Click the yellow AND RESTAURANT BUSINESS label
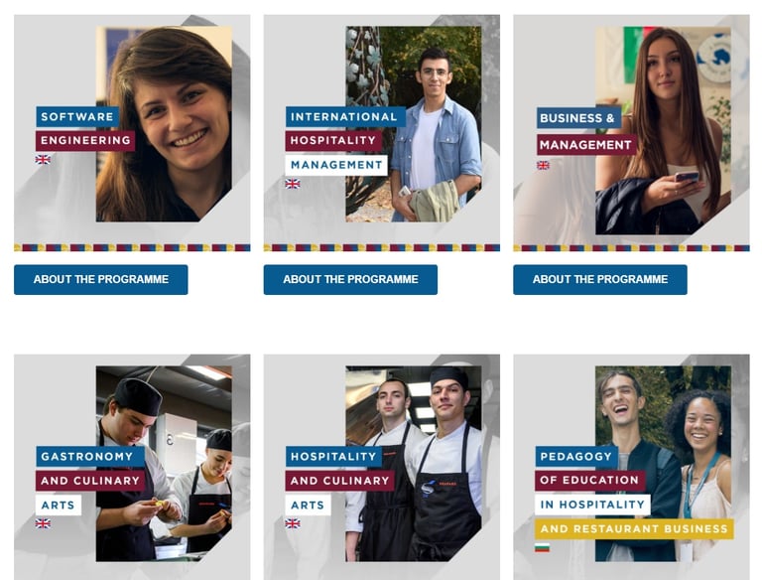Image resolution: width=762 pixels, height=580 pixels. pos(634,529)
